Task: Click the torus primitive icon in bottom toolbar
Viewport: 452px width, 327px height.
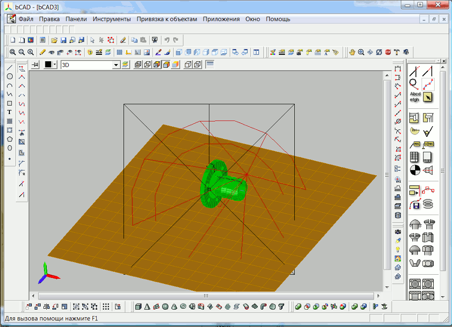Action: 183,307
